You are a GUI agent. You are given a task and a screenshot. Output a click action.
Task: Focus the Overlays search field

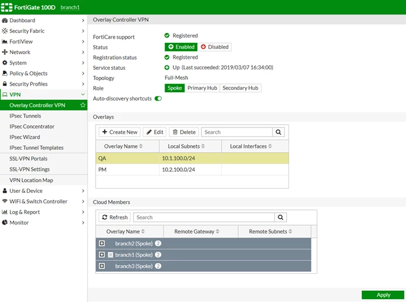click(237, 132)
